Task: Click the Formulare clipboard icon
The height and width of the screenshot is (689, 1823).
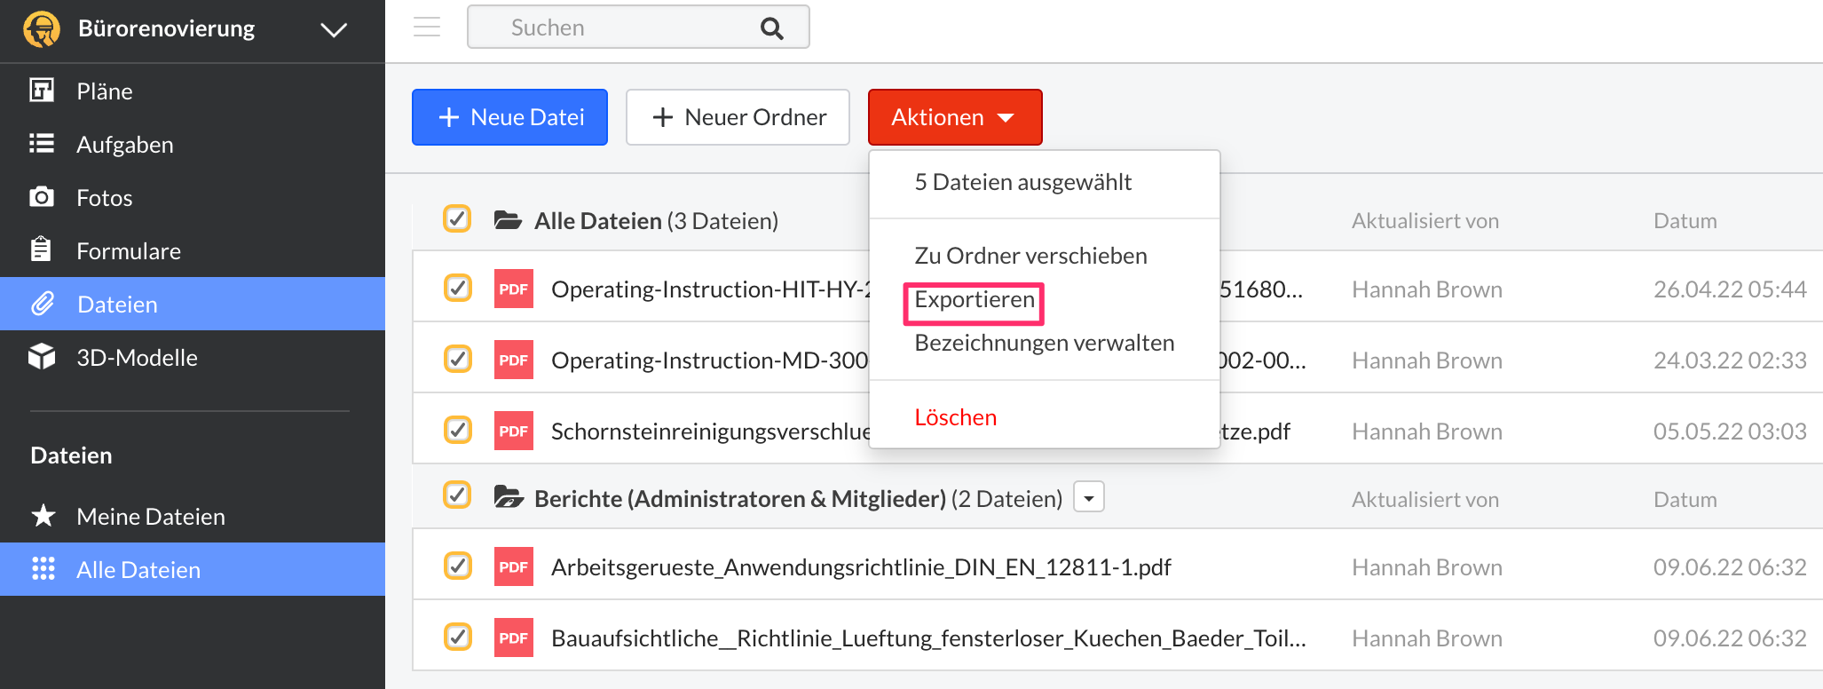Action: point(42,249)
